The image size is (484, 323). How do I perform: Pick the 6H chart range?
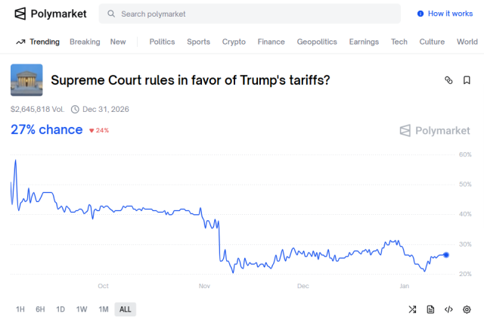click(40, 309)
